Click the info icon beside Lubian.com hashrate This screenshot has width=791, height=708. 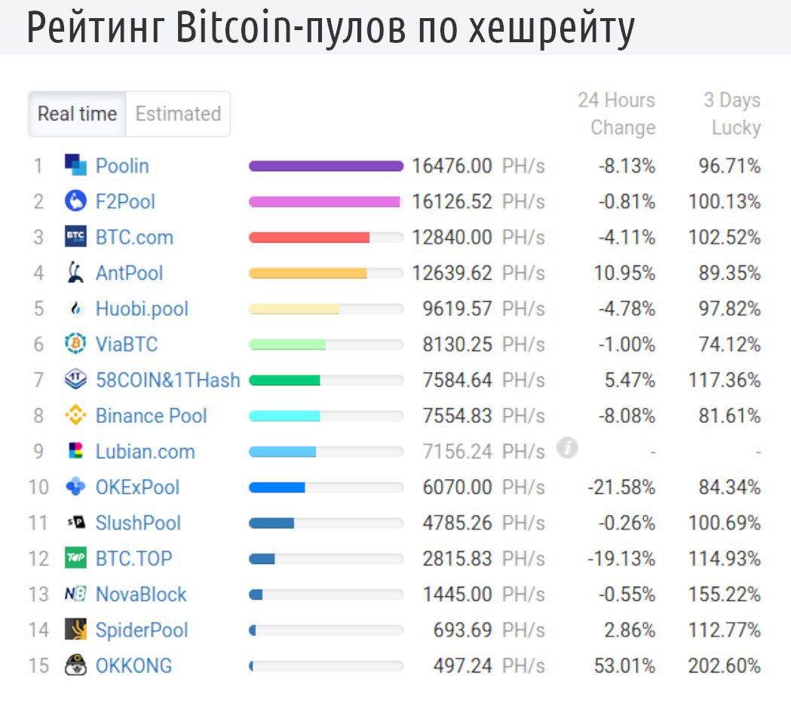tap(567, 449)
